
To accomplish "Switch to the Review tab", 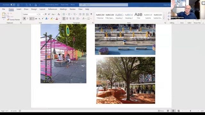I will 73,9.
